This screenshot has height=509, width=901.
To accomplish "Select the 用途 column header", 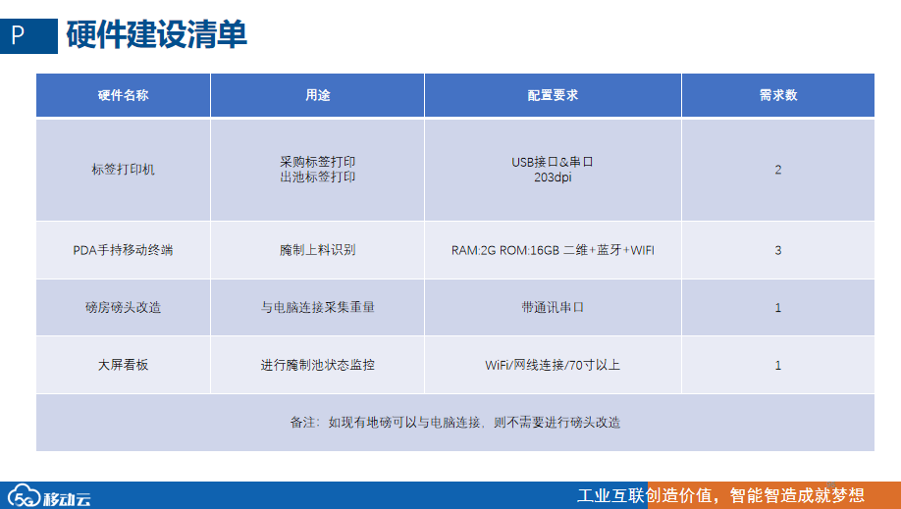I will point(317,95).
